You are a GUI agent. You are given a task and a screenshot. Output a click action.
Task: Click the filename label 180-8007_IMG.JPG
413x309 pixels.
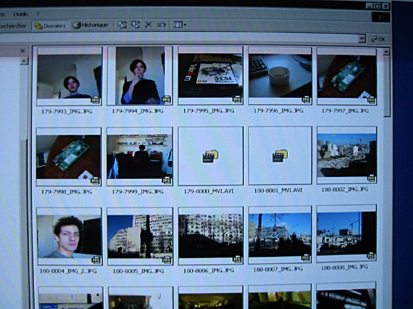pyautogui.click(x=278, y=269)
